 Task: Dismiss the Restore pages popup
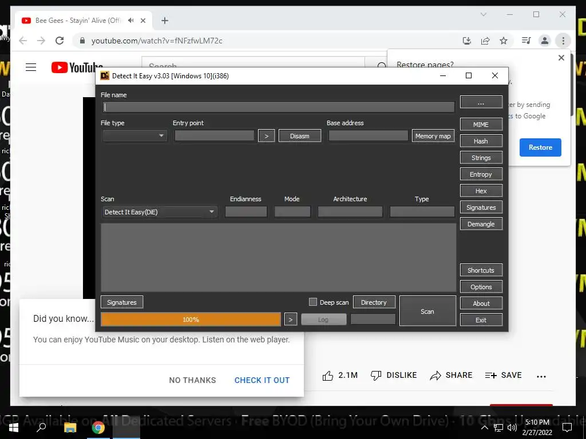[x=561, y=58]
